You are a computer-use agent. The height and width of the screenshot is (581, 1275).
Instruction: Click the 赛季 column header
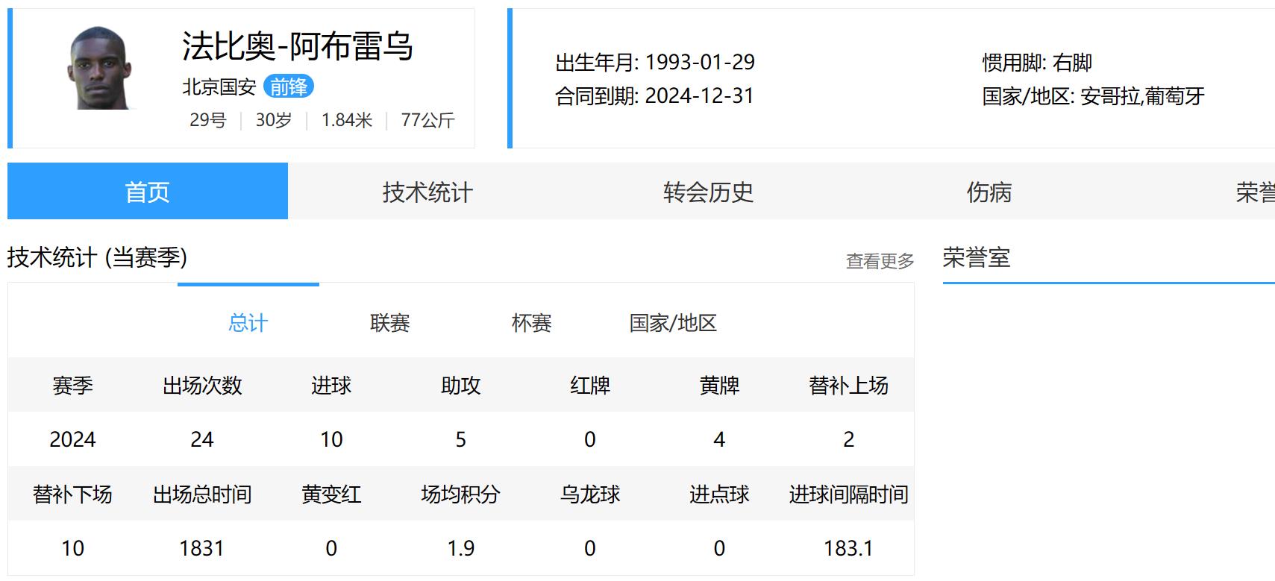72,386
